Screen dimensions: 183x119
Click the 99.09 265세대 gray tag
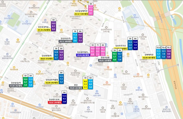(x=76, y=88)
